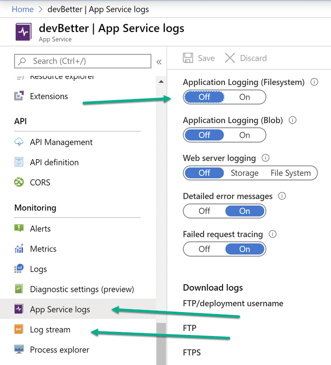Turn Off Failed request tracing
This screenshot has height=365, width=331.
coord(204,249)
